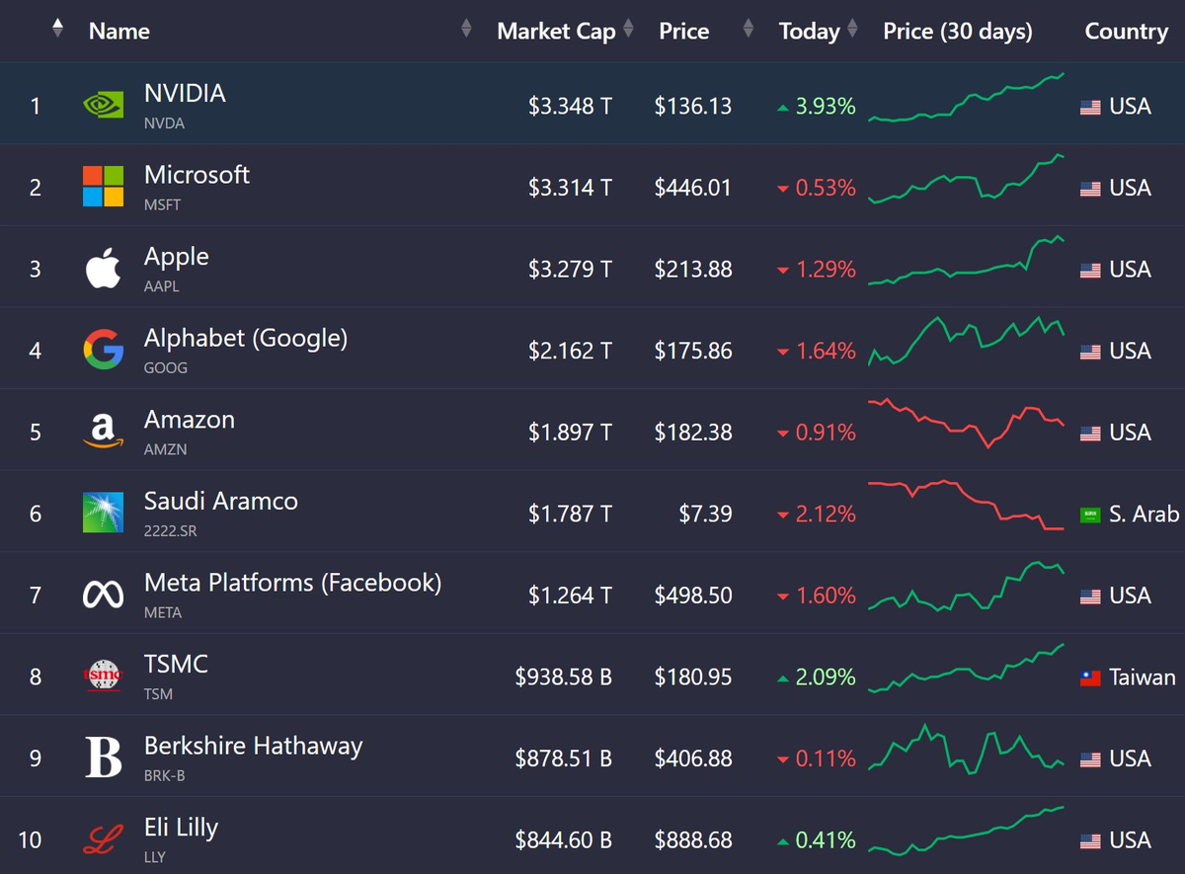Image resolution: width=1185 pixels, height=874 pixels.
Task: Sort by Name column arrows
Action: point(466,30)
